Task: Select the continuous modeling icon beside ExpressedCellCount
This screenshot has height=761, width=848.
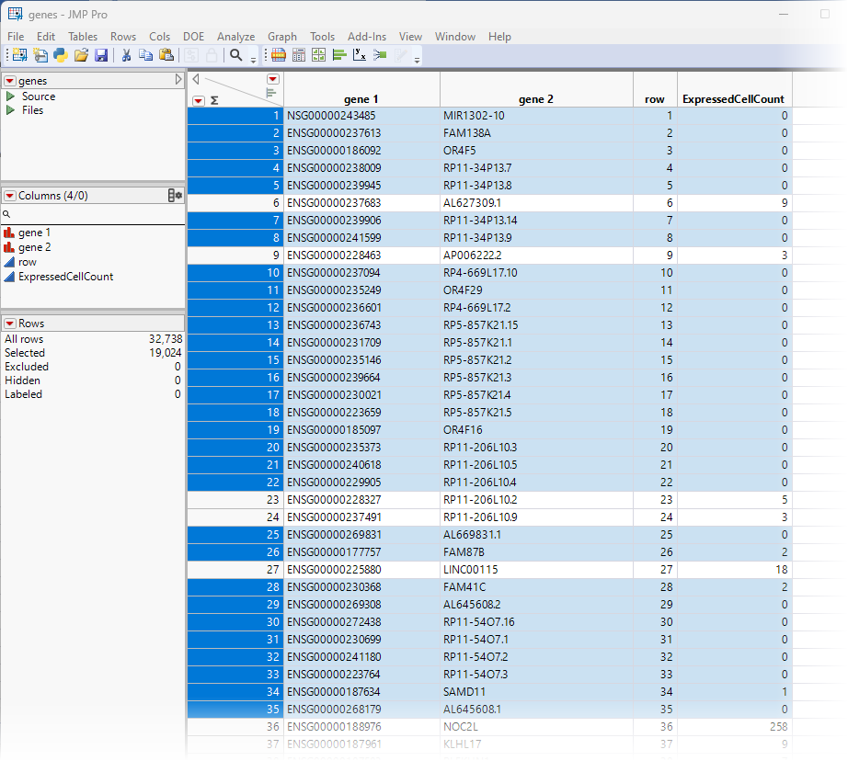Action: tap(11, 277)
